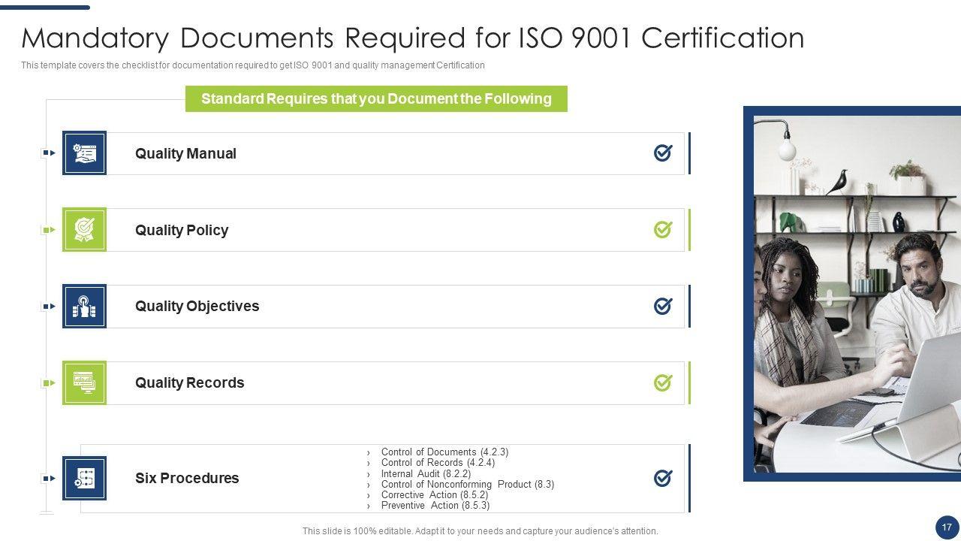Viewport: 961px width, 541px height.
Task: Click the checkmark beside Six Procedures
Action: tap(663, 478)
